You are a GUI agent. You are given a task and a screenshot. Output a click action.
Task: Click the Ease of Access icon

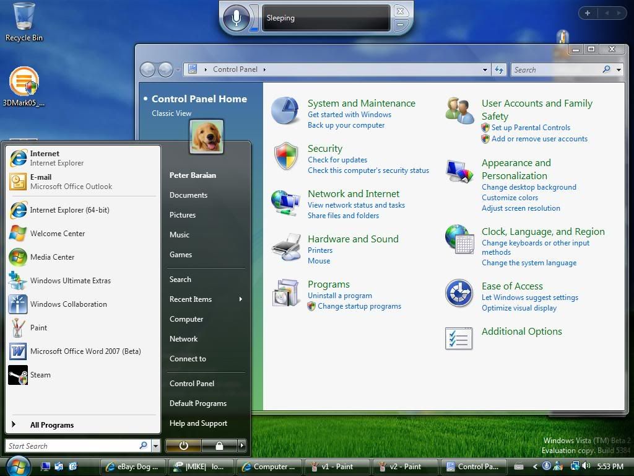pyautogui.click(x=459, y=293)
